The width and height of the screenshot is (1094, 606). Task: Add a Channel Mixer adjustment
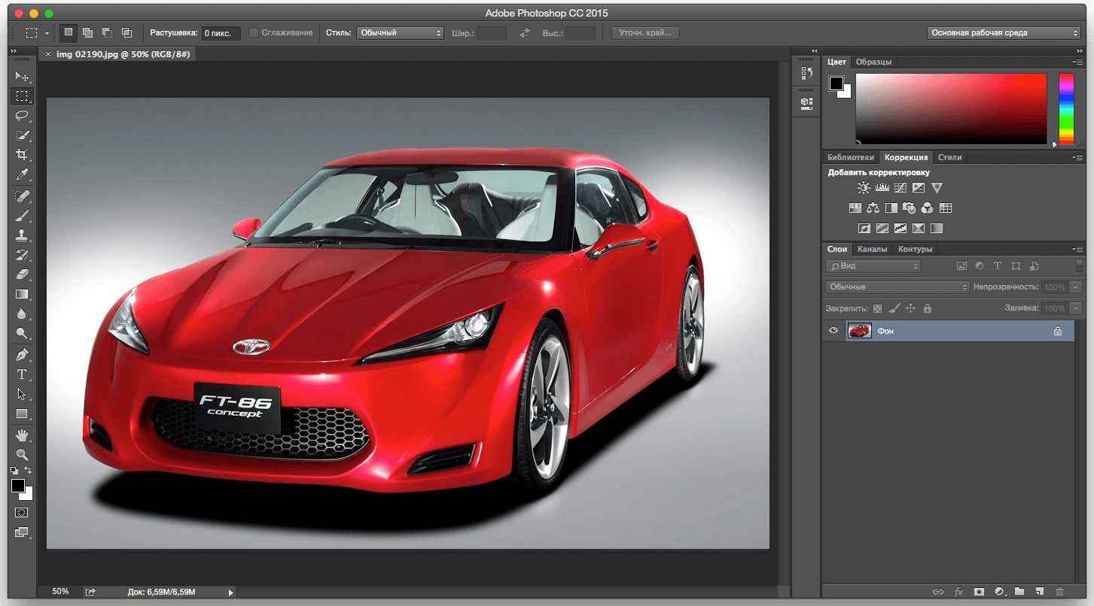[928, 208]
